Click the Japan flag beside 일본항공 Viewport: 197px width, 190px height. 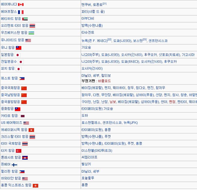coord(18,55)
